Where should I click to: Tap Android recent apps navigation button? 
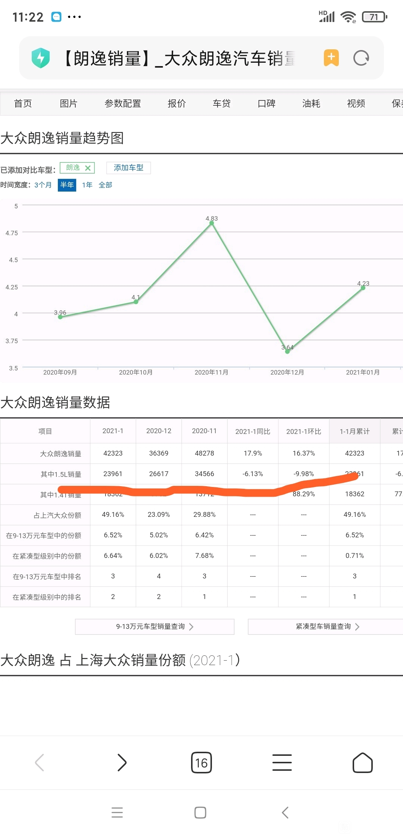[117, 813]
